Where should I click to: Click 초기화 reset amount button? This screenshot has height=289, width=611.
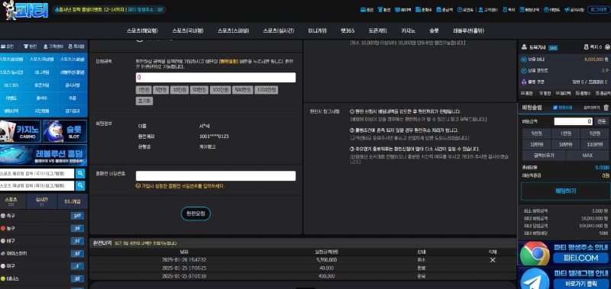tap(144, 101)
